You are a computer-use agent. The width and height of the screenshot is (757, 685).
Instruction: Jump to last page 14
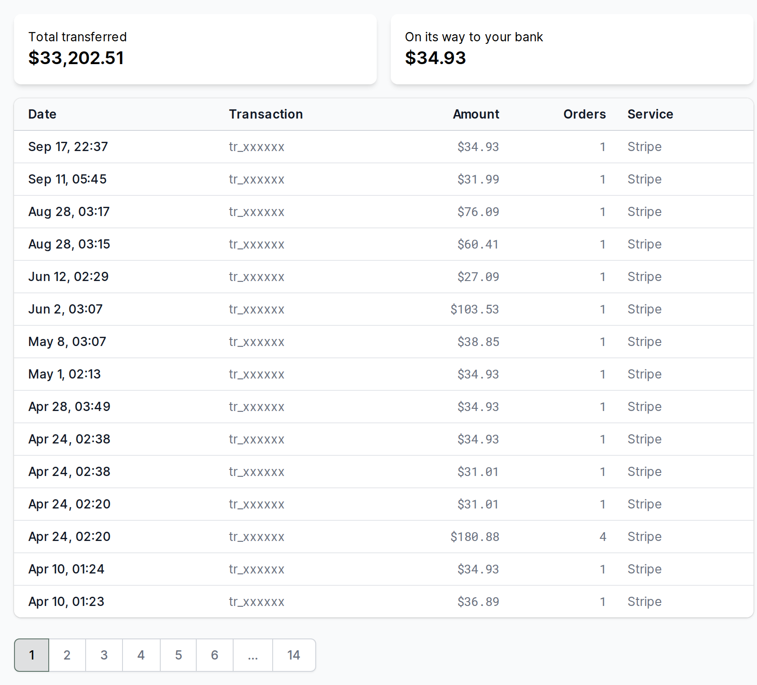294,655
